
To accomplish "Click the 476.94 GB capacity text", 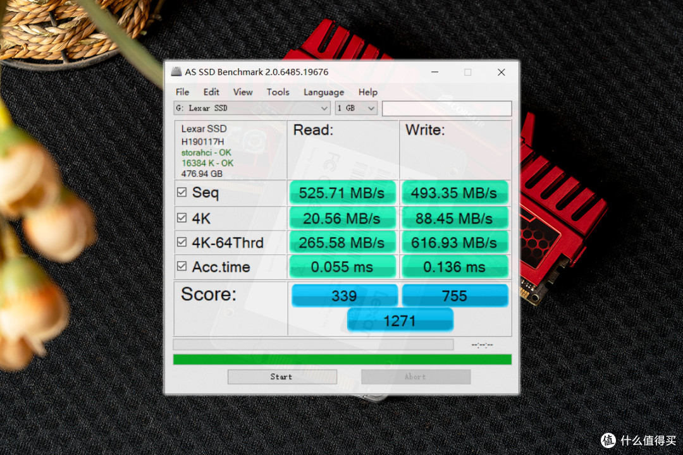I will pyautogui.click(x=202, y=174).
